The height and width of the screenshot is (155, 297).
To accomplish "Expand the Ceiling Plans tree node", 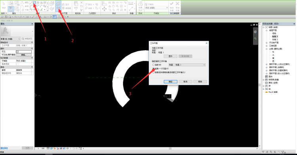I will pyautogui.click(x=267, y=43).
